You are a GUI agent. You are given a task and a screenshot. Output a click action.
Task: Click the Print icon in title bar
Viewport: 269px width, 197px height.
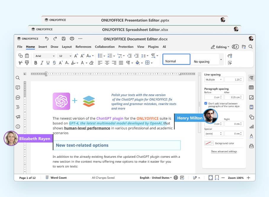72,39
